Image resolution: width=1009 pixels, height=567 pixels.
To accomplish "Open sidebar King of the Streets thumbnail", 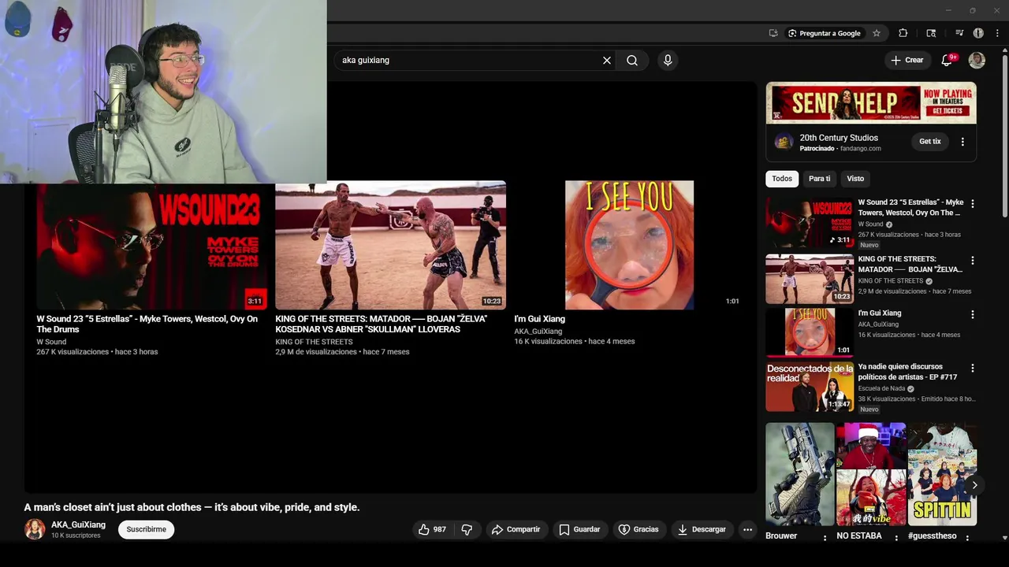I will click(x=810, y=279).
